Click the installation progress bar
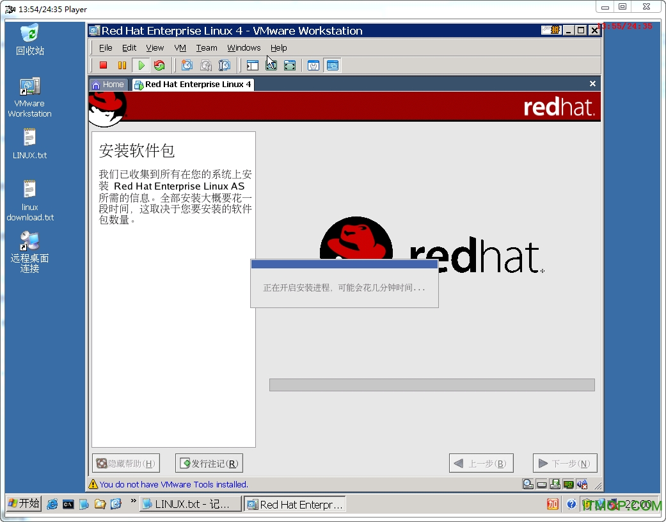 pos(432,385)
